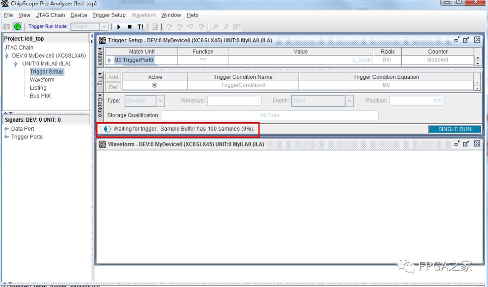Click the waiting-for-trigger status spinner icon
This screenshot has width=488, height=287.
tap(108, 129)
